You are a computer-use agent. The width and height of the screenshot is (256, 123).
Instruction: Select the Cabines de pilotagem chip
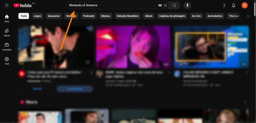pos(172,16)
